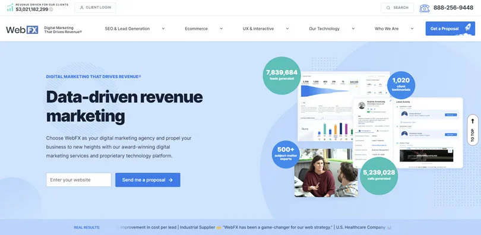Call the 888-256-9448 phone number link

453,8
